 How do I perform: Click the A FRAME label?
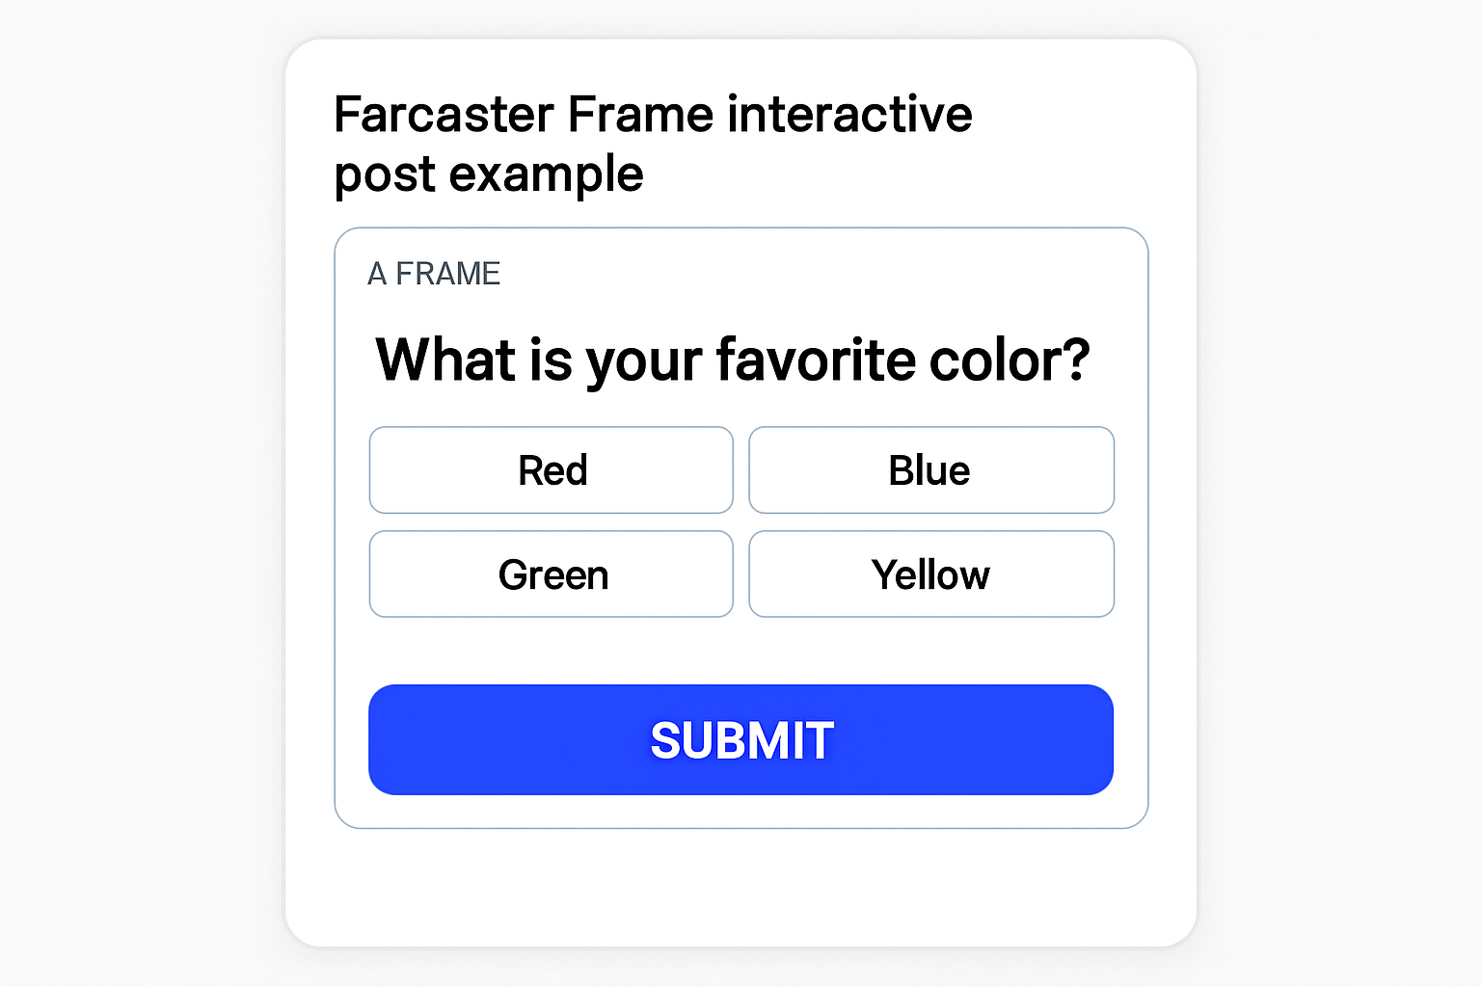(434, 274)
